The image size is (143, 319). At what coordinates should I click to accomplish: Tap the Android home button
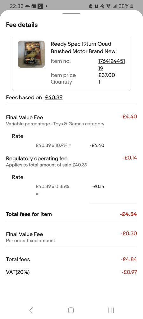point(71,310)
